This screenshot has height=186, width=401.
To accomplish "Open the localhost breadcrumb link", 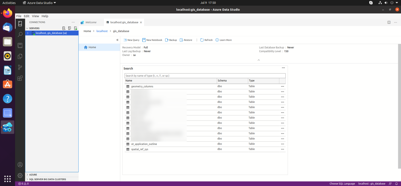I will 102,31.
